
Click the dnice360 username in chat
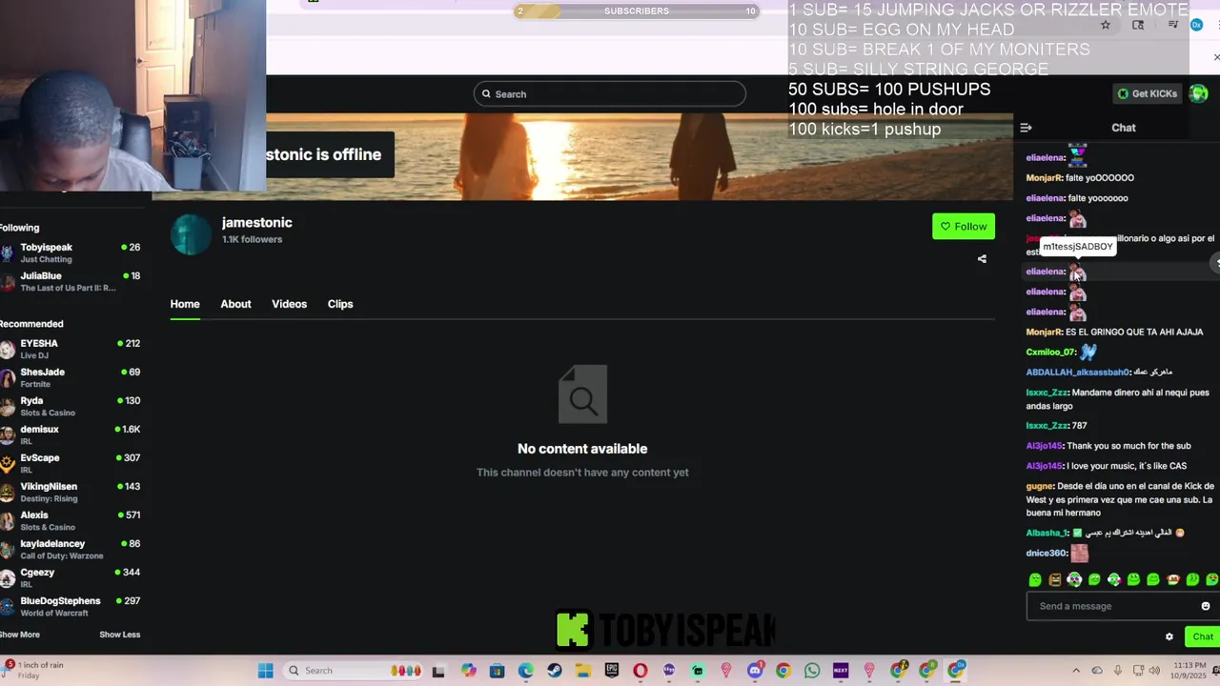pos(1046,553)
